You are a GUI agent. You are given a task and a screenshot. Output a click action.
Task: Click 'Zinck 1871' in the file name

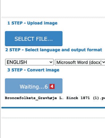coord(78,98)
